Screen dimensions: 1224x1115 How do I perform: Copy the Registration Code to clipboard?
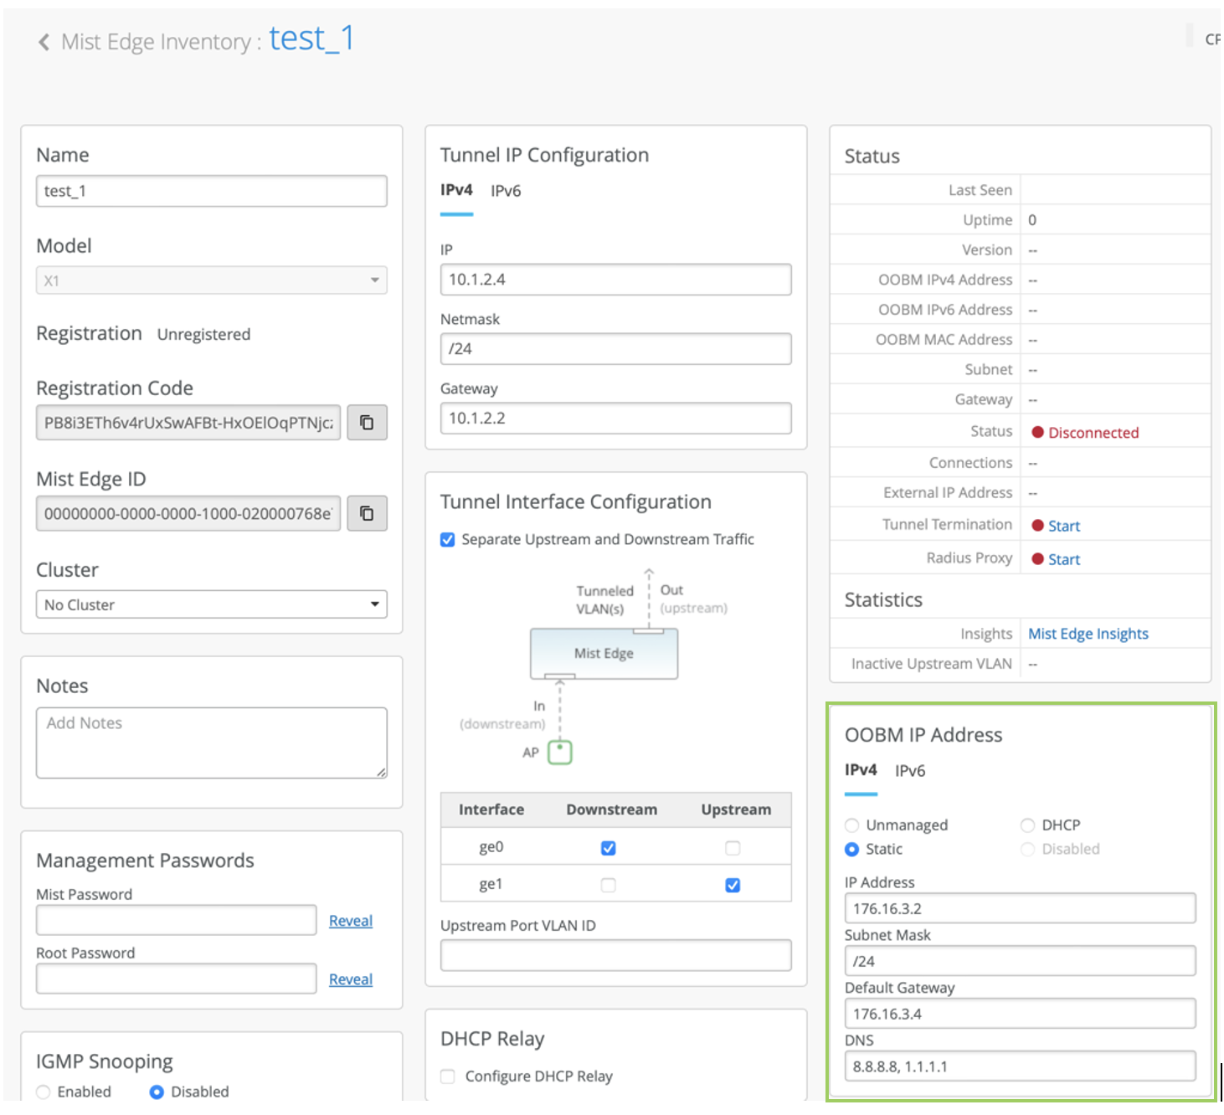coord(367,423)
